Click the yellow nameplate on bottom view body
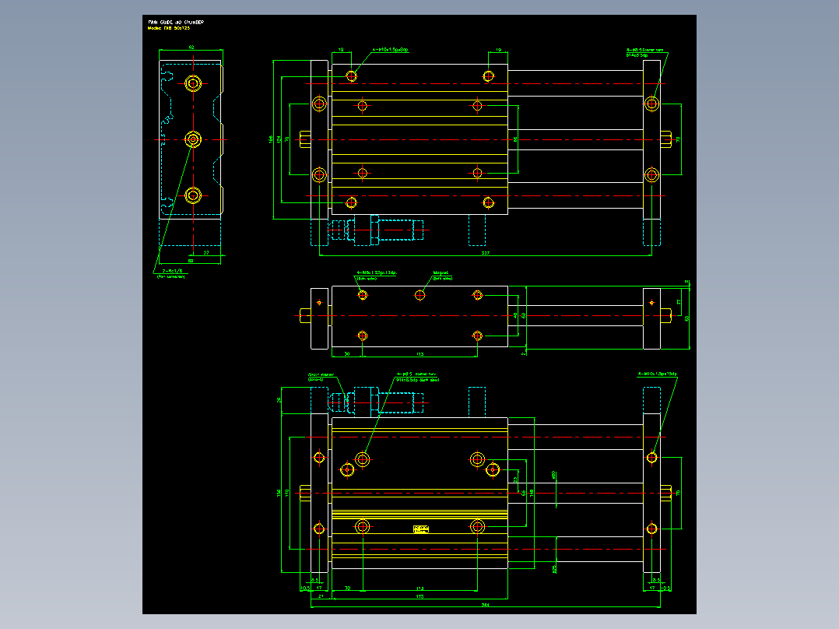The height and width of the screenshot is (629, 839). [x=421, y=529]
